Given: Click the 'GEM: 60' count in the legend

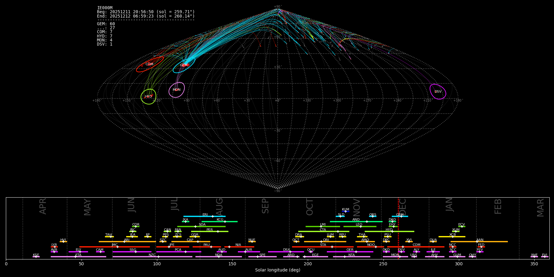Looking at the screenshot, I should pos(106,24).
